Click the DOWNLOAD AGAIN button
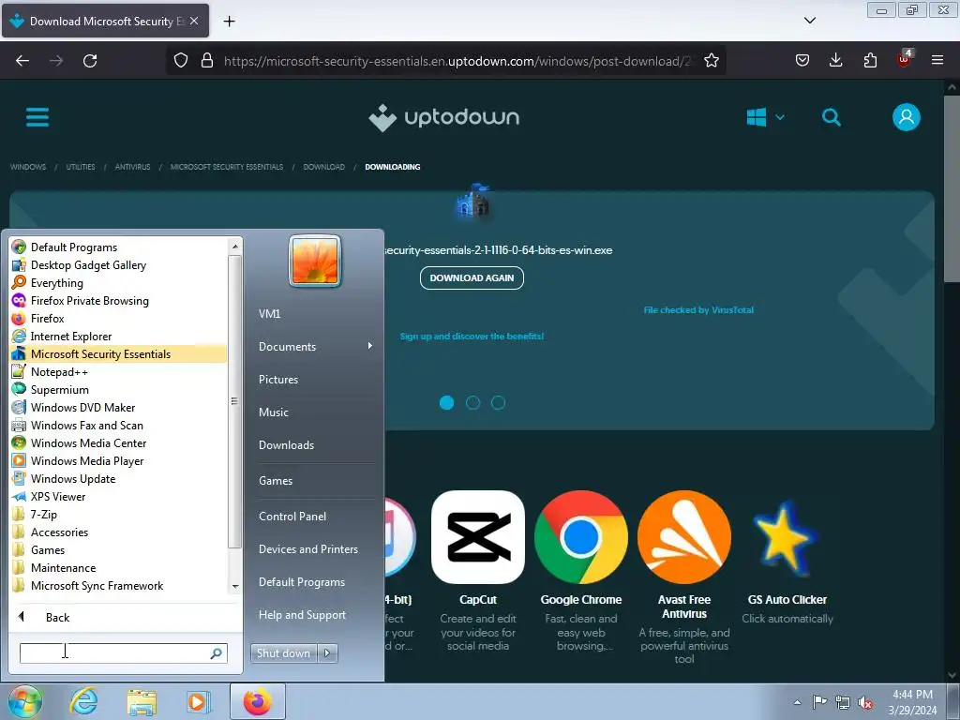Viewport: 960px width, 720px height. 472,277
